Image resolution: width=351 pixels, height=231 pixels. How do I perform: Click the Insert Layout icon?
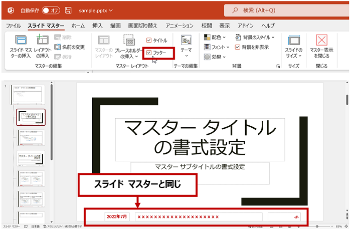[x=43, y=40]
